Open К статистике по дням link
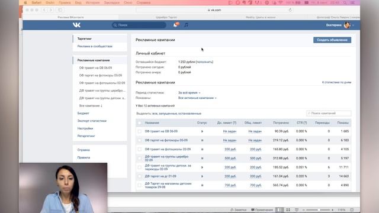 (336, 82)
